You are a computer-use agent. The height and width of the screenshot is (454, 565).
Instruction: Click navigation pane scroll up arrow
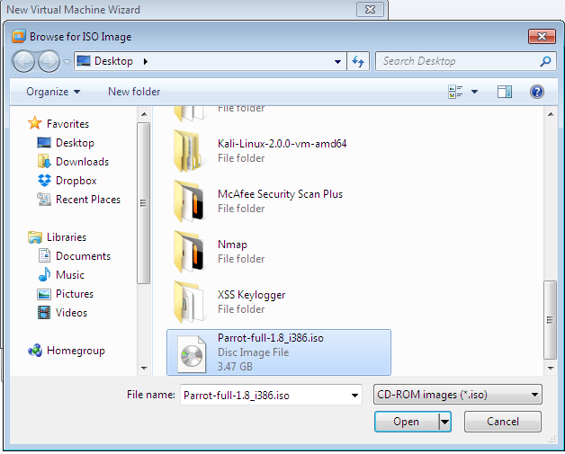pos(144,114)
